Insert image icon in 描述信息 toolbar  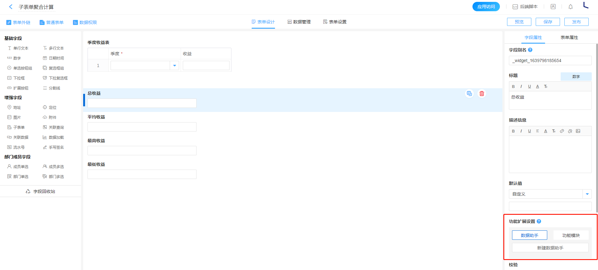pyautogui.click(x=578, y=131)
